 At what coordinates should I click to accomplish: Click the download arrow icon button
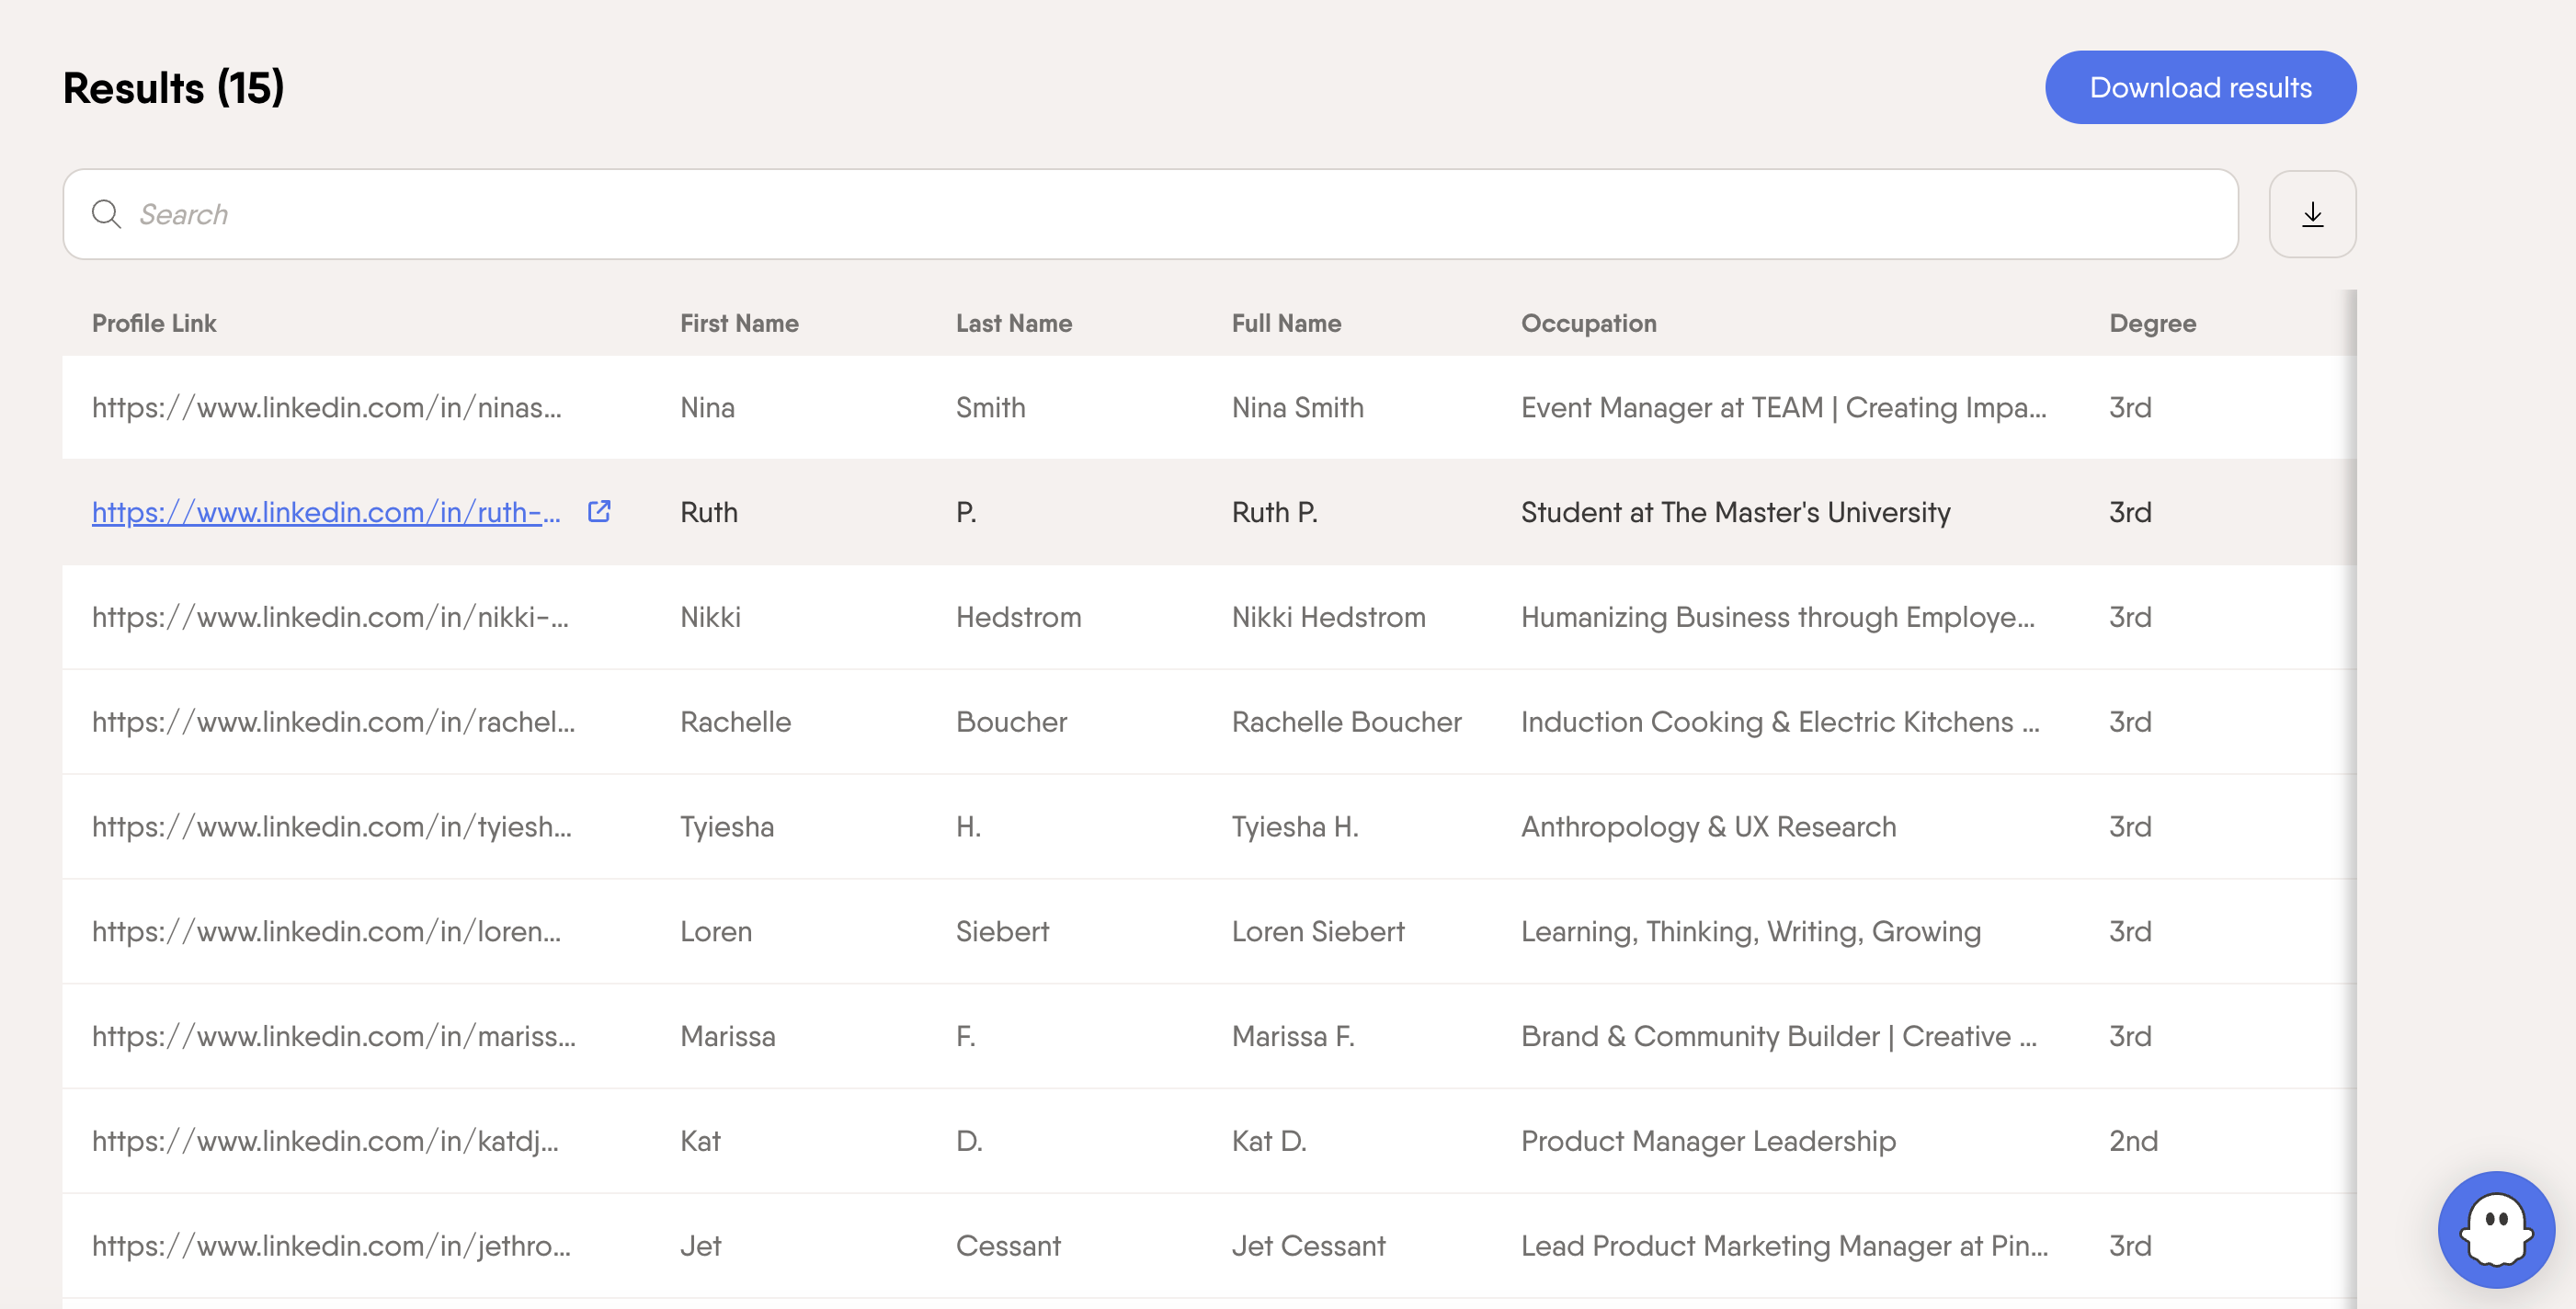pyautogui.click(x=2311, y=214)
